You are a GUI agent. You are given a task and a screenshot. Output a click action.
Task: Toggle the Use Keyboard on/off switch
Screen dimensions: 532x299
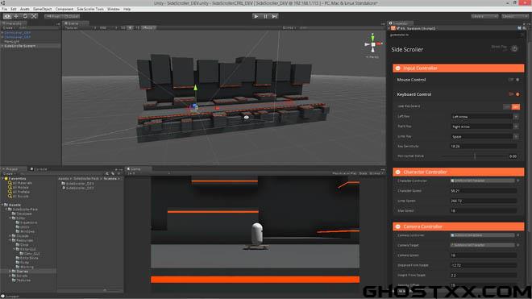511,106
